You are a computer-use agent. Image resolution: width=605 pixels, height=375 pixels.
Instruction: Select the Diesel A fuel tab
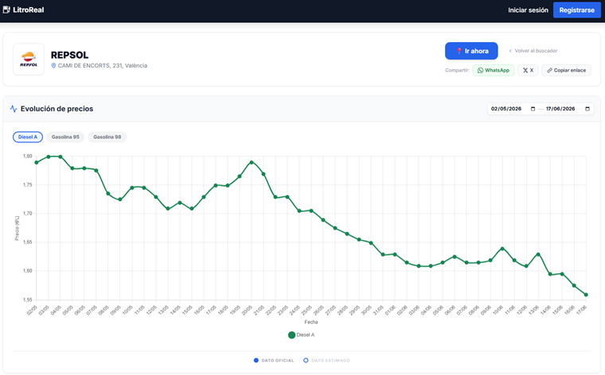[28, 137]
